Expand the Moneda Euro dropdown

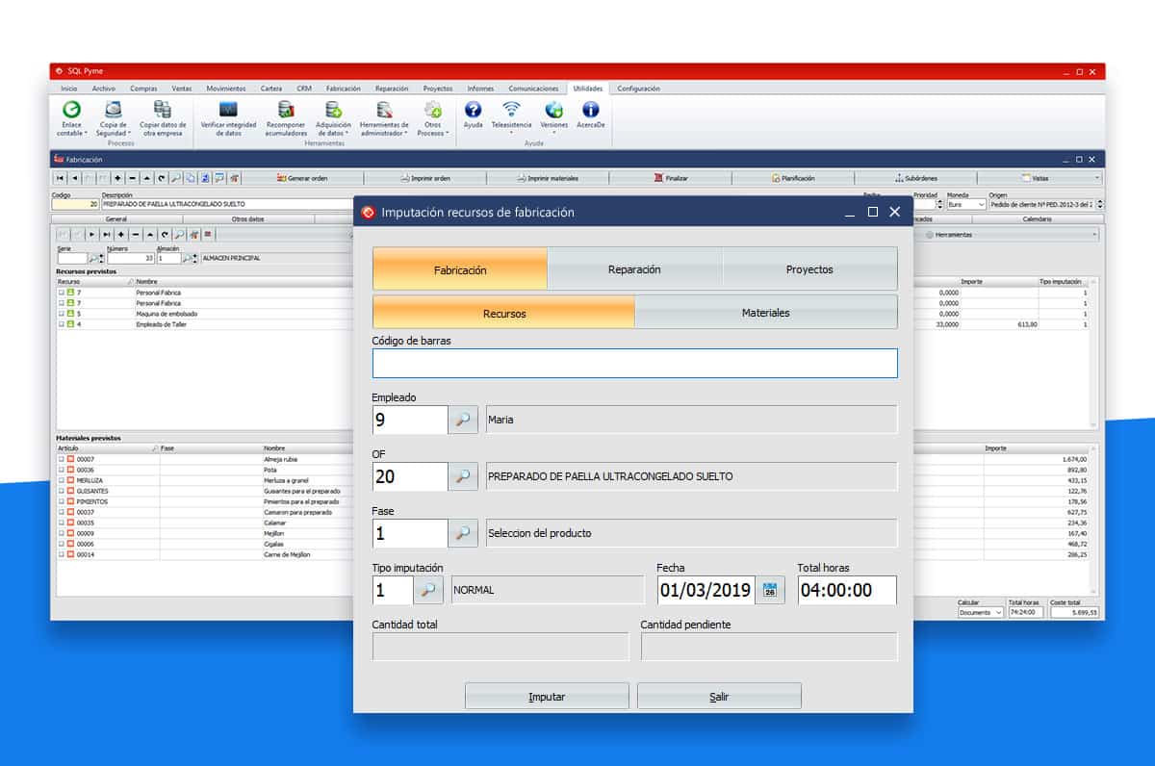pyautogui.click(x=981, y=204)
